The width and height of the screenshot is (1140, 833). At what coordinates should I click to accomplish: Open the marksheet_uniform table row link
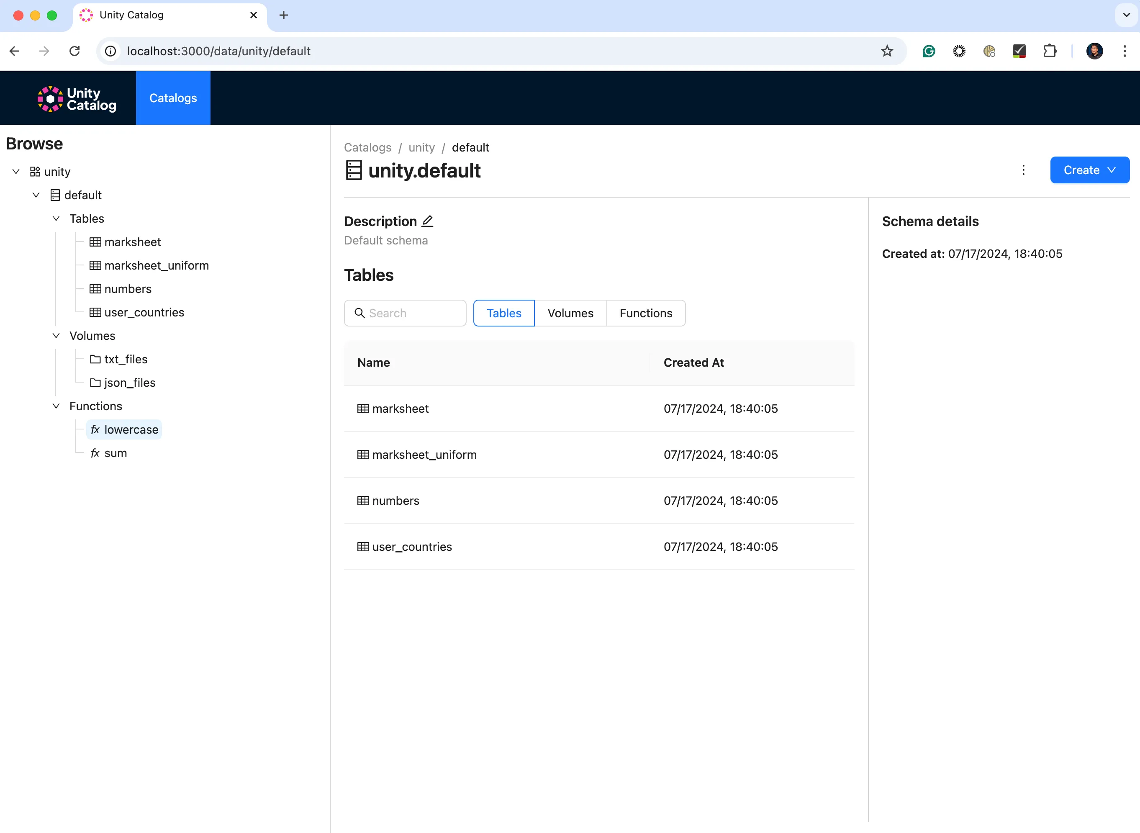424,455
